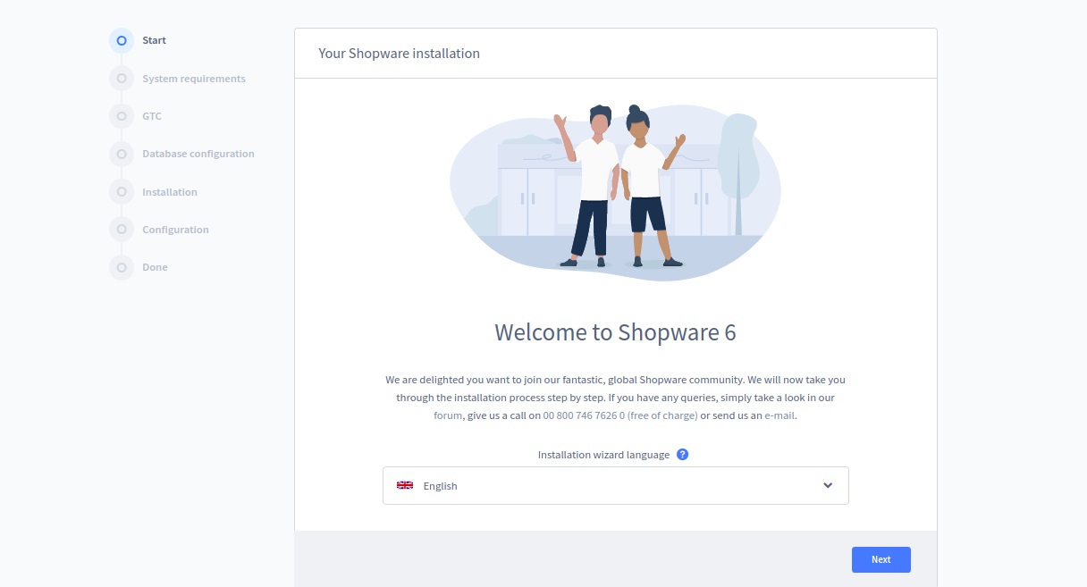The image size is (1087, 587).
Task: Click the Installation wizard language label
Action: pos(603,455)
